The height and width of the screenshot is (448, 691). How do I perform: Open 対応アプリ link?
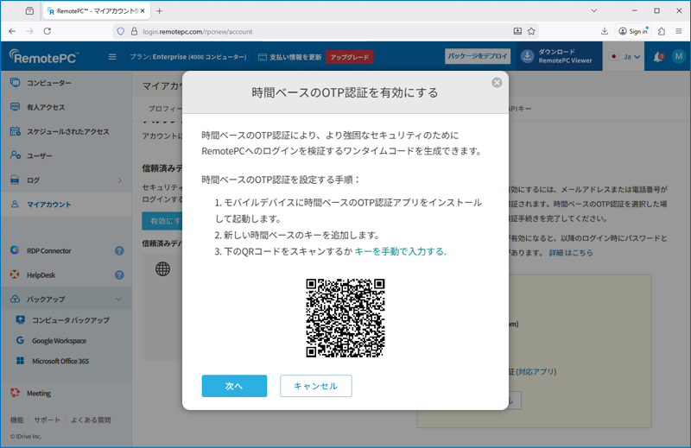coord(536,372)
